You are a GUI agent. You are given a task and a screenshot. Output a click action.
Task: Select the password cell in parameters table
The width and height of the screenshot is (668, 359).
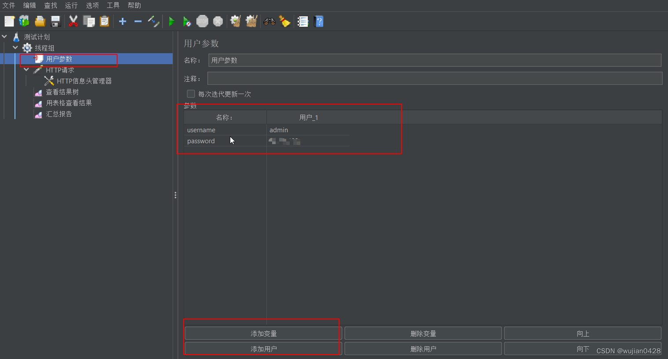point(225,141)
